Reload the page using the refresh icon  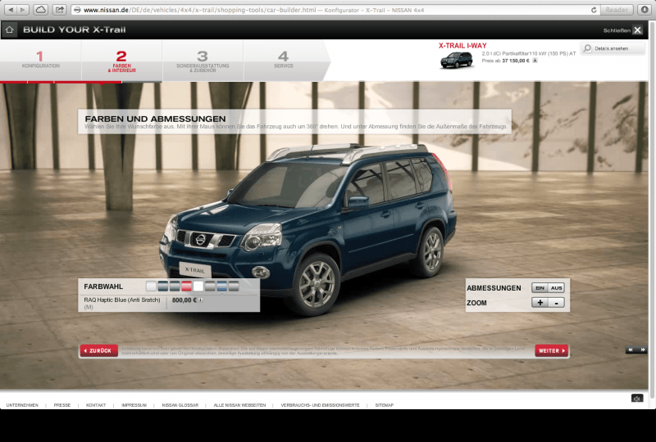coord(594,10)
